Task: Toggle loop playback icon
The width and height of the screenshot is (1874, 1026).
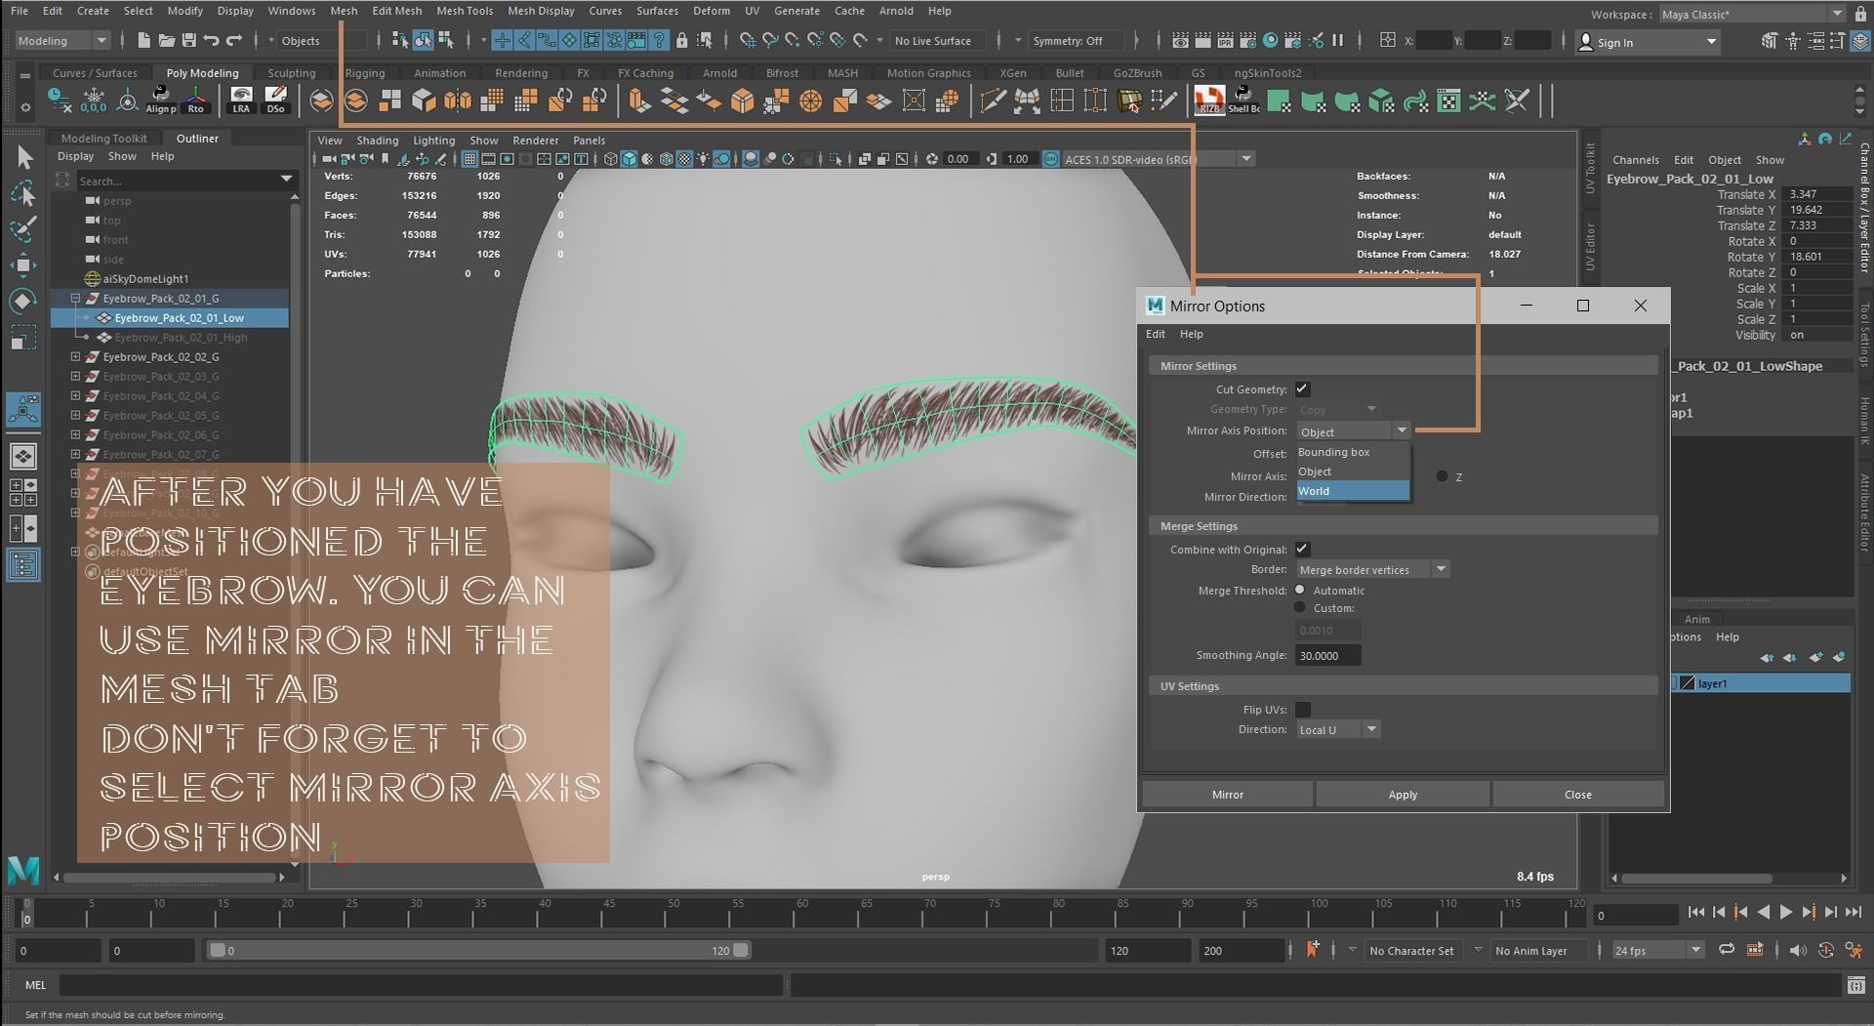Action: click(1727, 949)
